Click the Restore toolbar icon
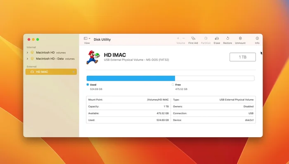Screen dimensions: 289x164 pyautogui.click(x=227, y=38)
